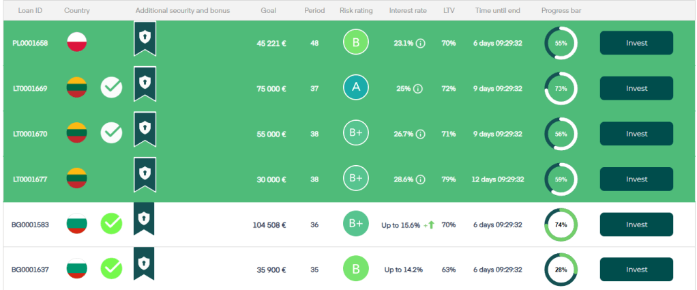The image size is (697, 290).
Task: Click the shield bookmark icon for LT0001669
Action: [145, 83]
